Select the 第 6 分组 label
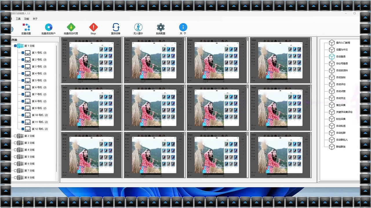Image resolution: width=371 pixels, height=208 pixels. click(29, 164)
